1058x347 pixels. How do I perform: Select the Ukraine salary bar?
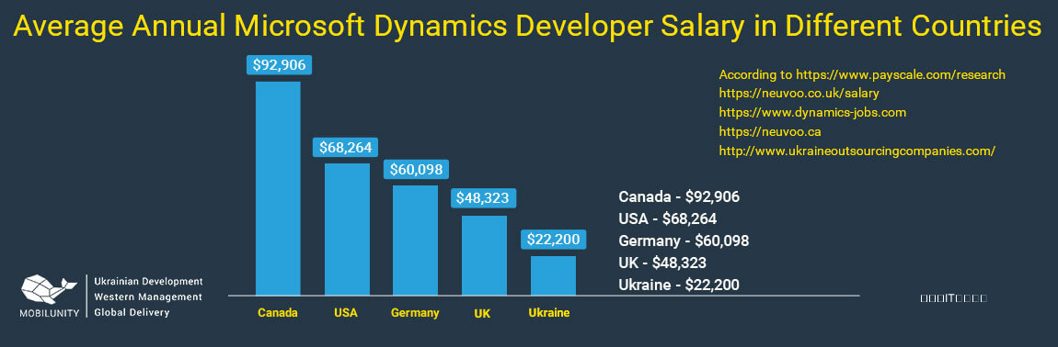pyautogui.click(x=553, y=275)
